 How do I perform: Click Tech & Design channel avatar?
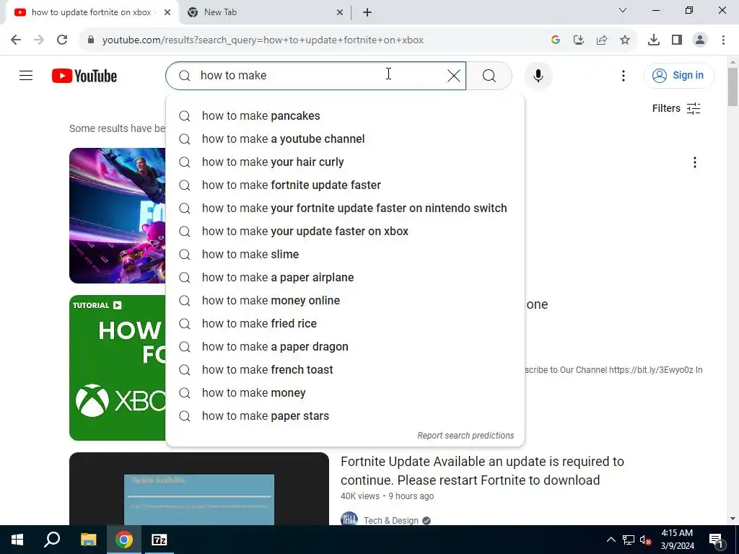[x=349, y=519]
